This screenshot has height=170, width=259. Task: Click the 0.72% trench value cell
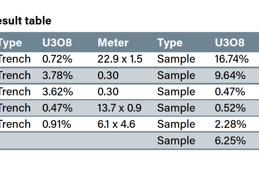[x=57, y=59]
